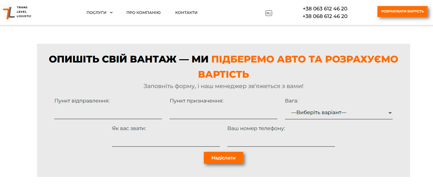The height and width of the screenshot is (187, 433).
Task: Focus the Ваш номер телефону field
Action: point(281,140)
